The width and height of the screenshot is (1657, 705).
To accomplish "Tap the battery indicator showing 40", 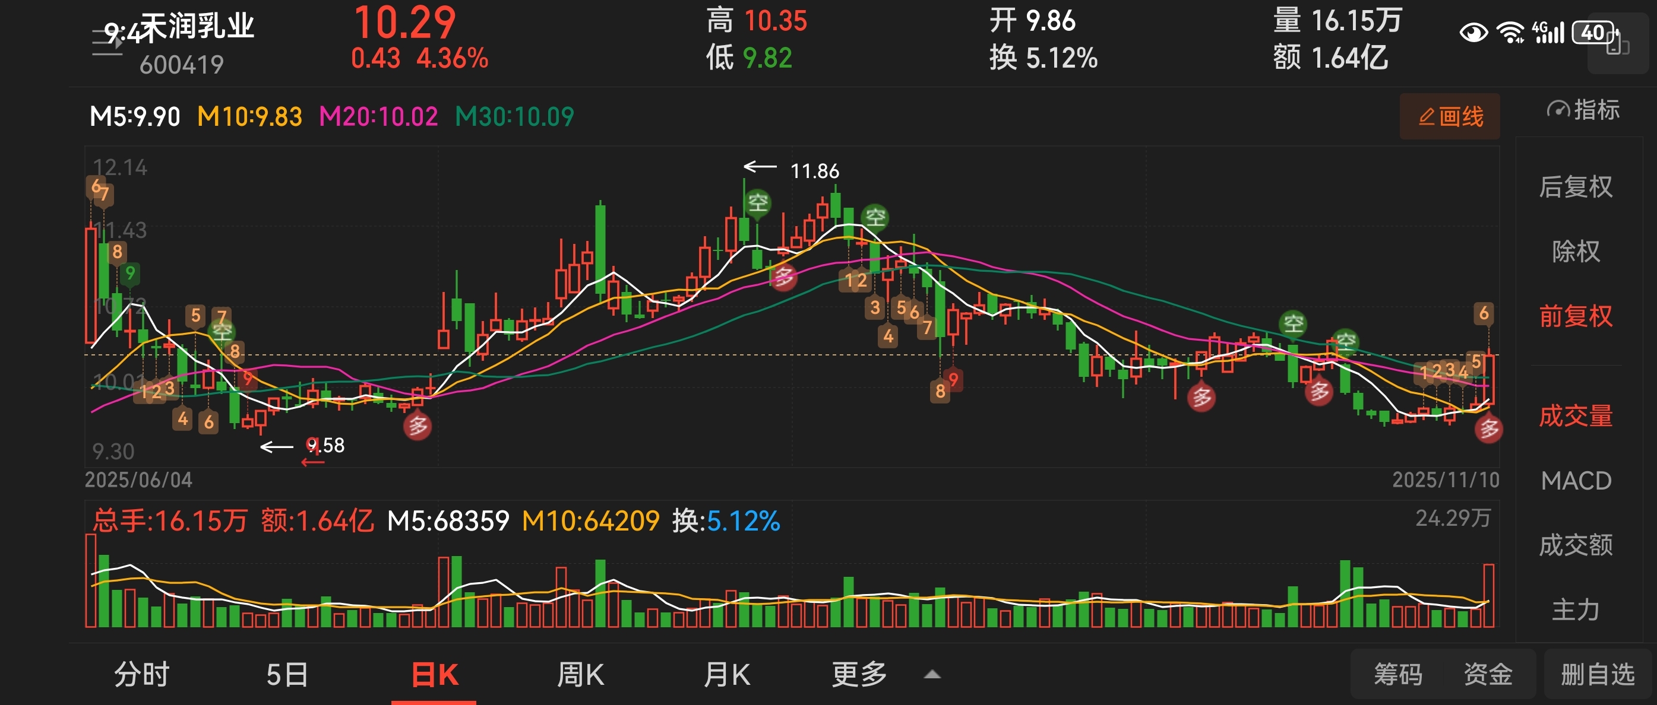I will (1594, 32).
